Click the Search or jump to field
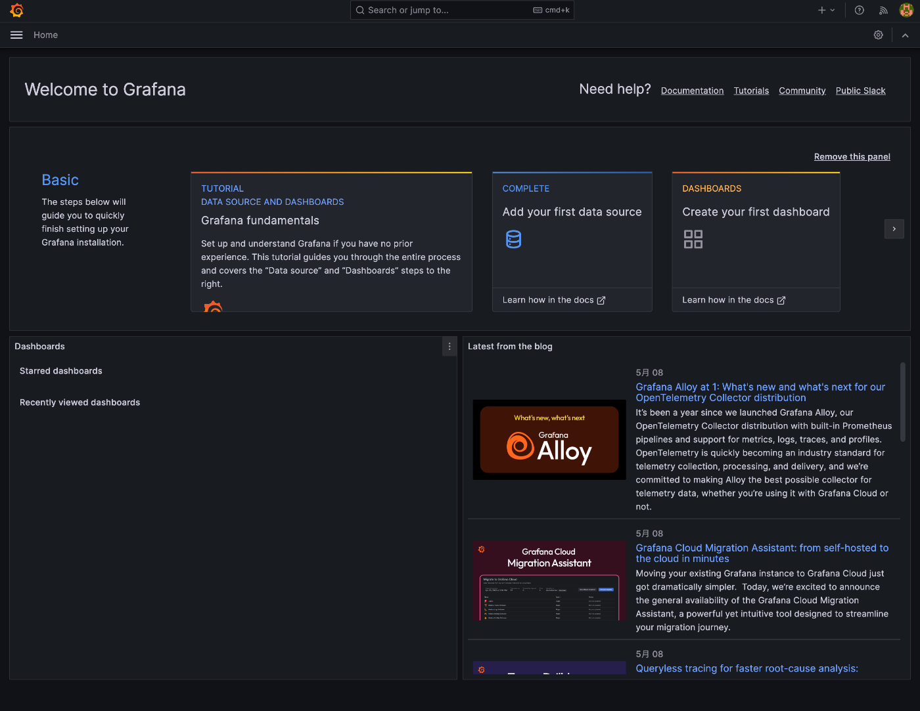The height and width of the screenshot is (711, 920). coord(462,10)
